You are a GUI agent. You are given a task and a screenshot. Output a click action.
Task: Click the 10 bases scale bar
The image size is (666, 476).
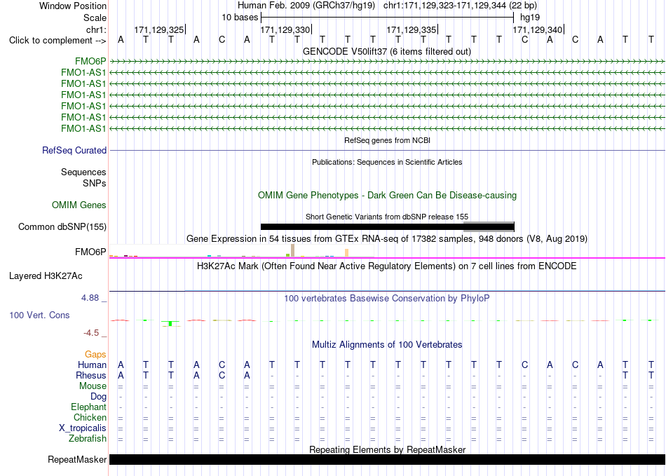pos(388,18)
